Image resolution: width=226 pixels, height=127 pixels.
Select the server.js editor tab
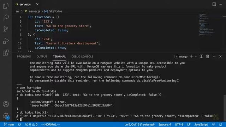point(25,4)
